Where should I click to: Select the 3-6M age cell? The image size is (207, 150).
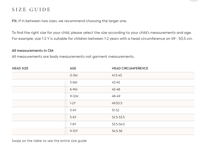pyautogui.click(x=74, y=82)
